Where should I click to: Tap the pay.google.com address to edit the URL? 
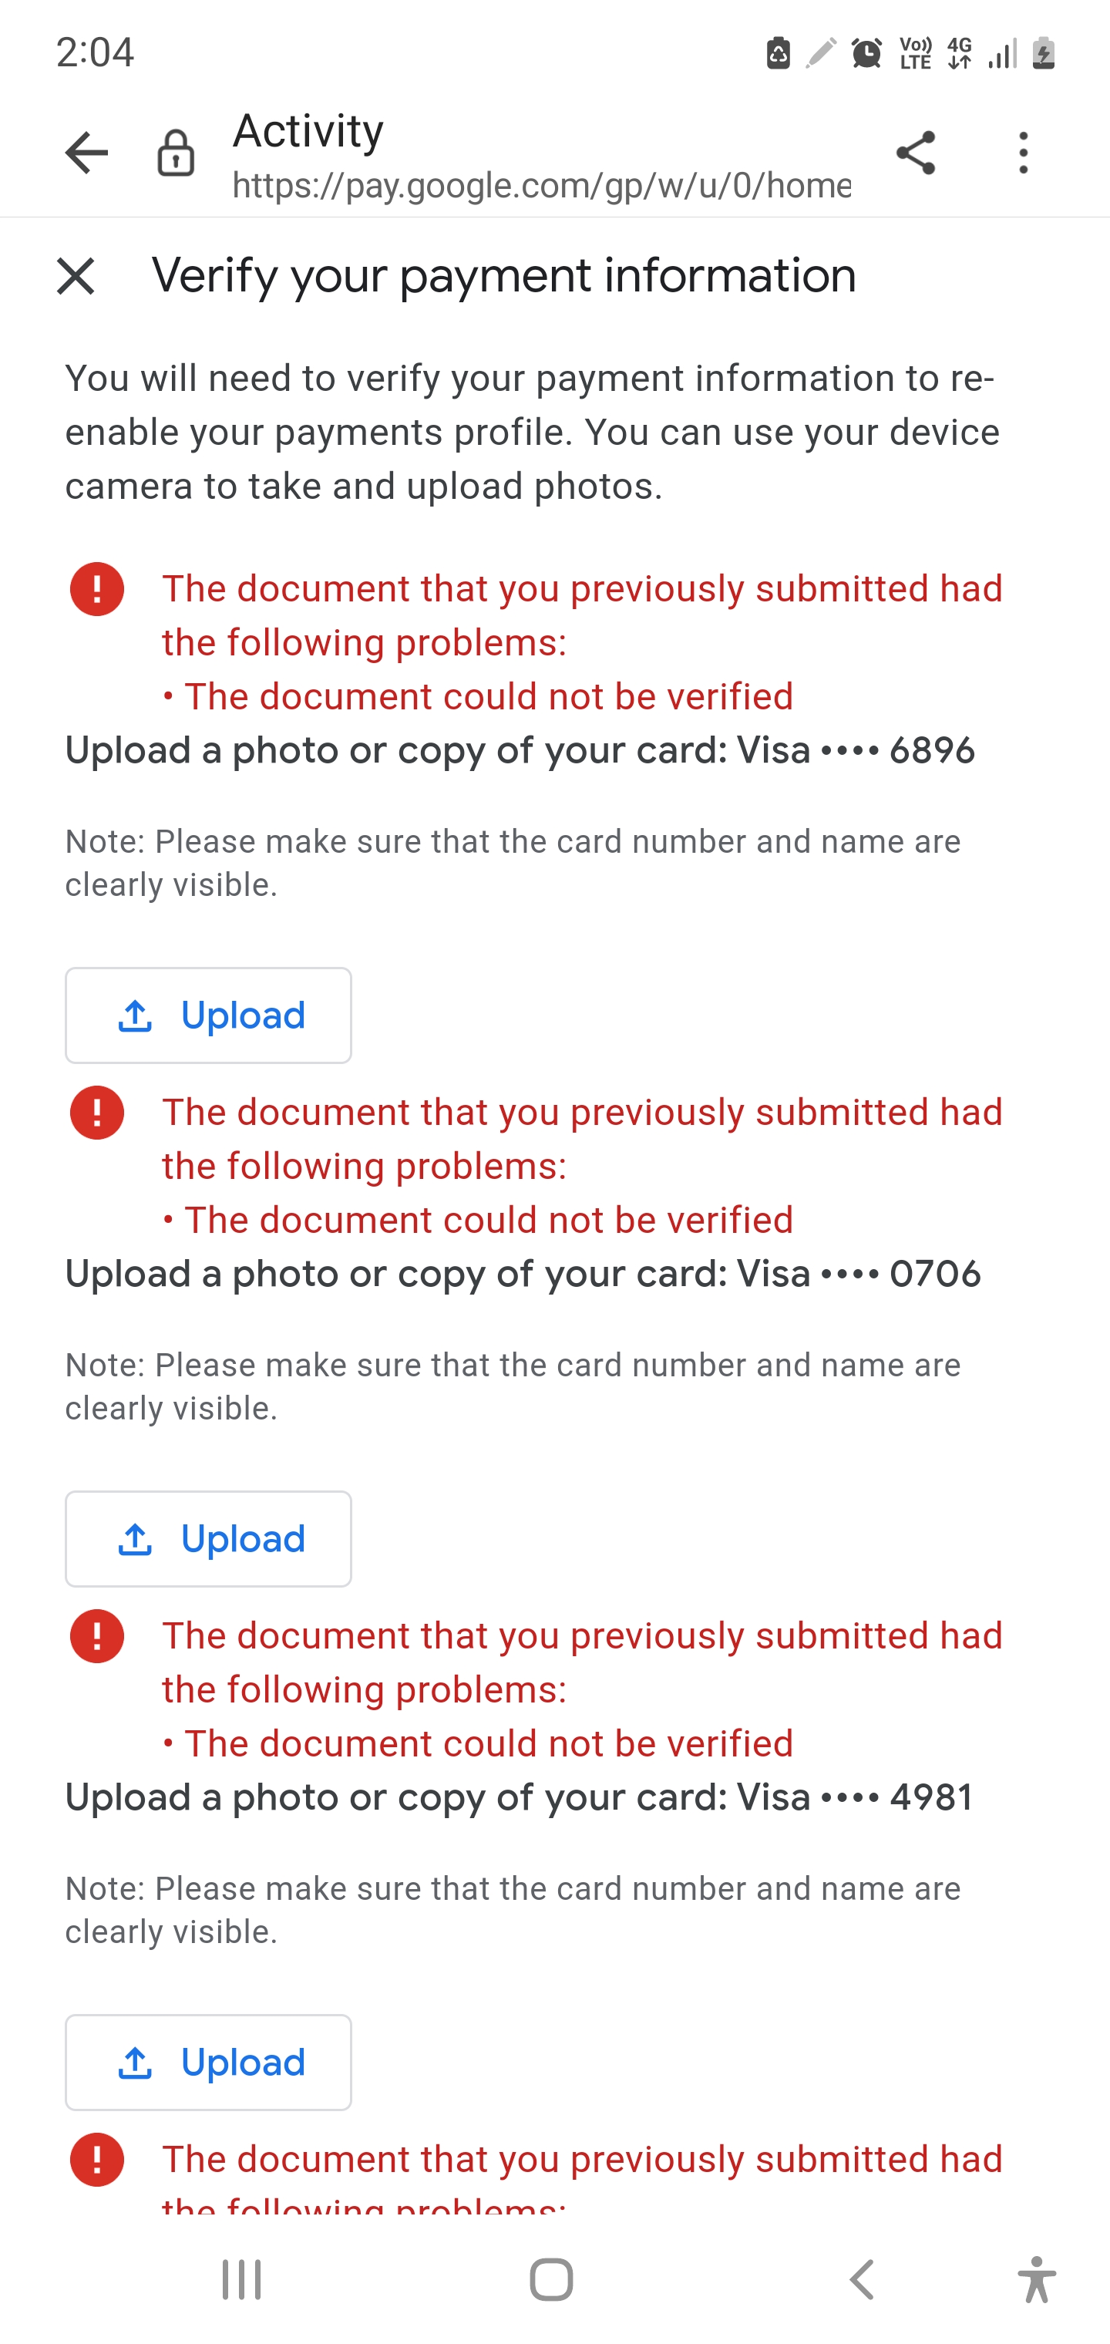tap(541, 187)
